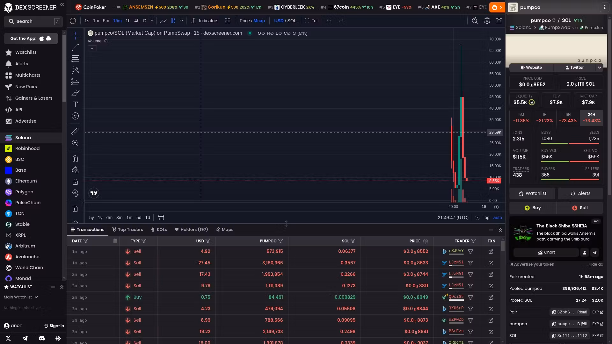
Task: Expand the social links dropdown beside Twitter
Action: [599, 68]
